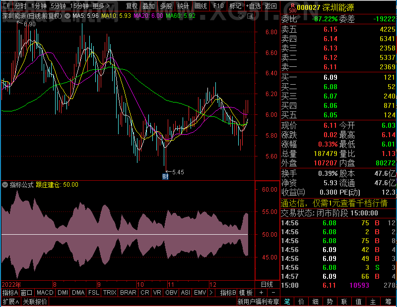Add stock with +自选

click(253, 6)
